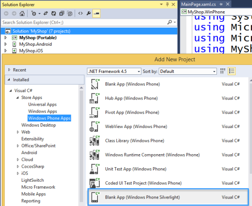Click the Refresh icon in Solution Explorer
The height and width of the screenshot is (206, 252).
(54, 14)
